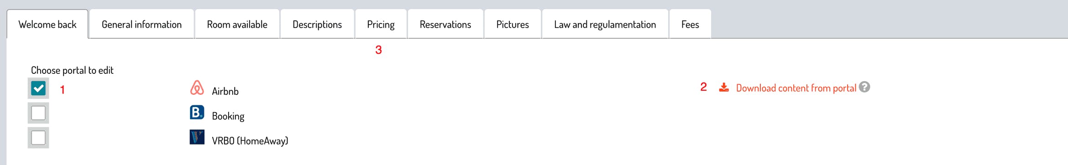1068x165 pixels.
Task: Enable the Booking portal checkbox
Action: (38, 113)
